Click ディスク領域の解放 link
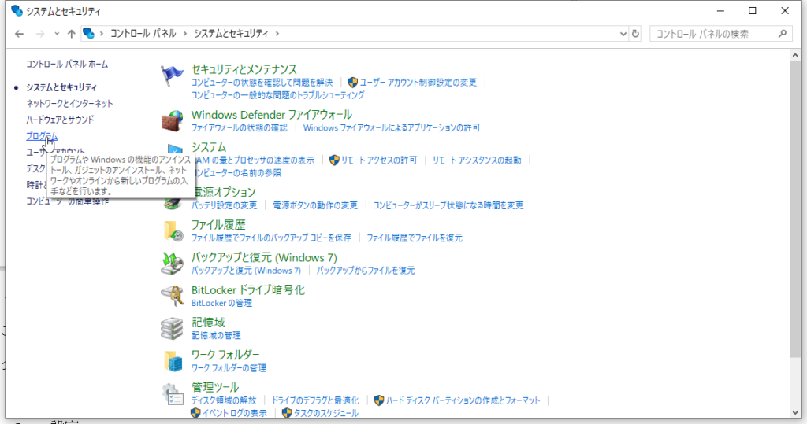The height and width of the screenshot is (424, 807). (224, 400)
